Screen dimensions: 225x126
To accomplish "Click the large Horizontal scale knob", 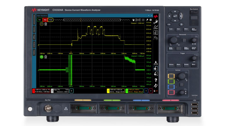I will 173,40.
